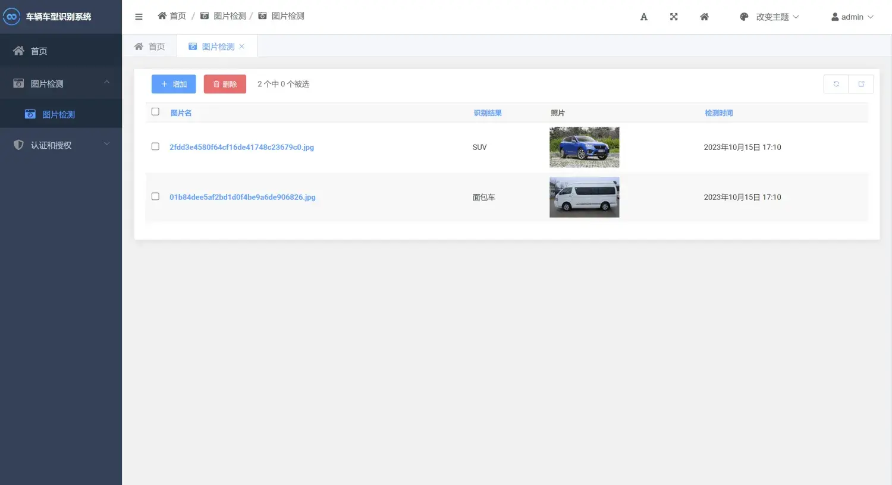Open the table export icon on the right
The width and height of the screenshot is (892, 485).
pyautogui.click(x=861, y=83)
